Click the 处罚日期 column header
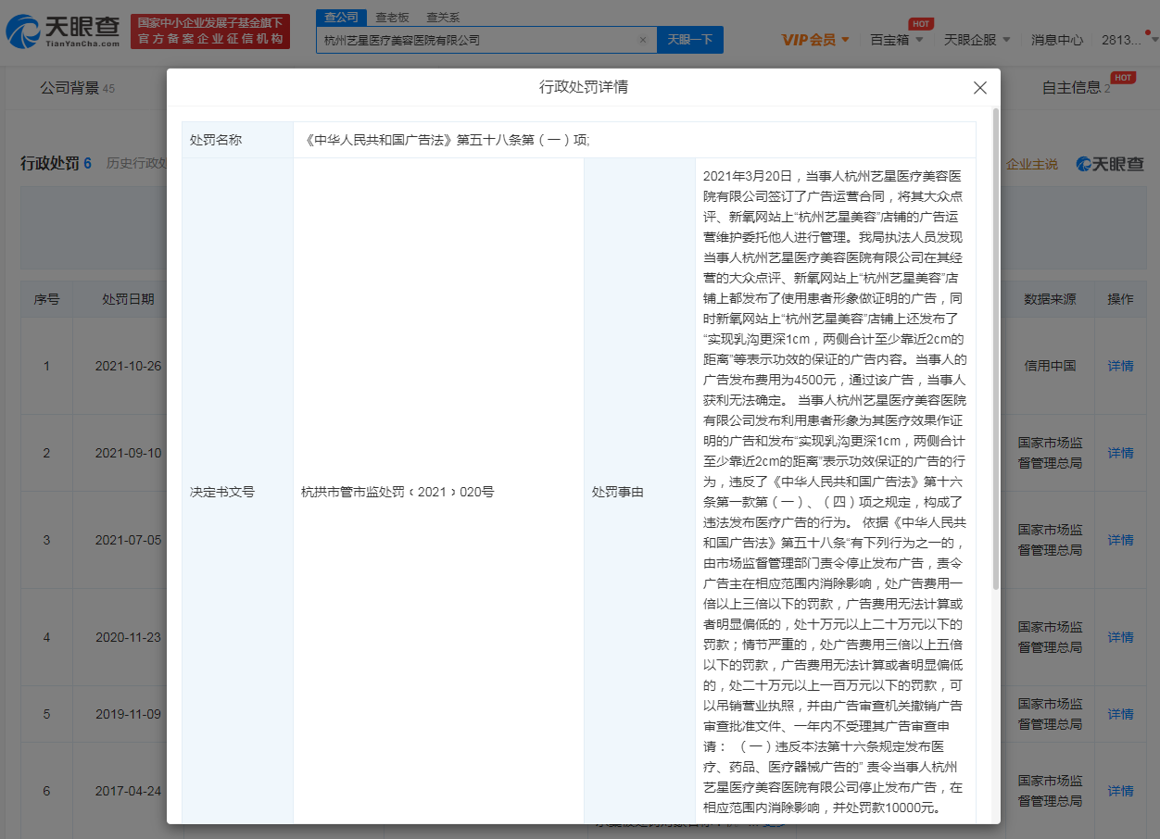Image resolution: width=1160 pixels, height=839 pixels. pos(128,300)
